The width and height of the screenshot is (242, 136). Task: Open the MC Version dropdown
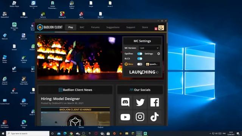point(149,48)
